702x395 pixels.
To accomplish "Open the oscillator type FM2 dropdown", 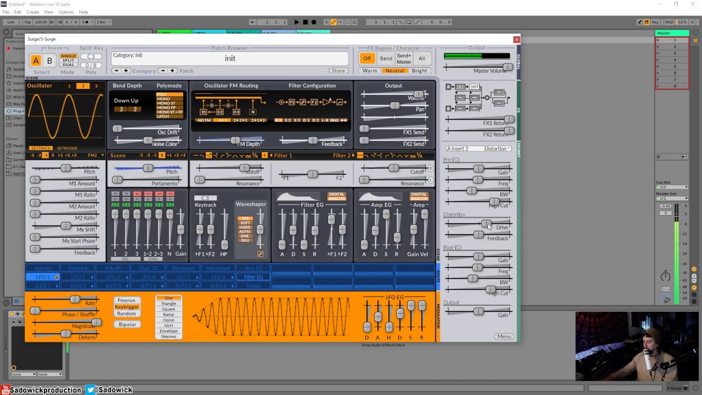I will pyautogui.click(x=95, y=155).
